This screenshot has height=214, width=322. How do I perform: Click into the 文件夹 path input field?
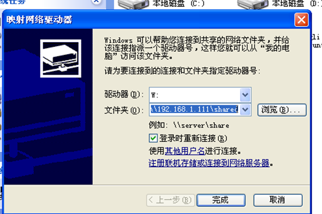pos(194,110)
